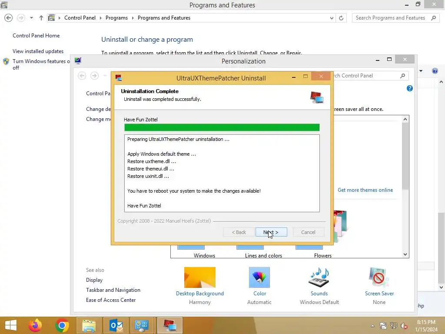This screenshot has height=334, width=445.
Task: Click the Desktop Background link text
Action: (x=200, y=294)
